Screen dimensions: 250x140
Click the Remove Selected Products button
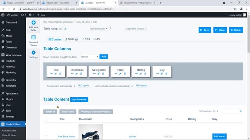click(x=96, y=112)
